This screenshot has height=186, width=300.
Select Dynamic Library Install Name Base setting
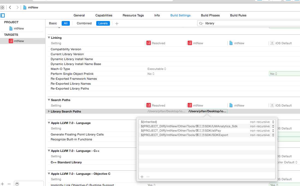pos(76,64)
